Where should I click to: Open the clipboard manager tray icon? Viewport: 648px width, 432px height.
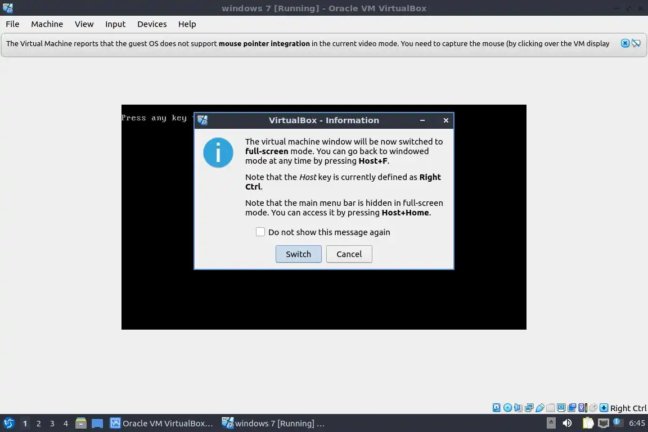click(x=588, y=423)
